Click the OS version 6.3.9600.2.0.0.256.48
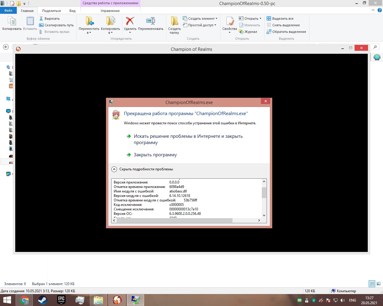383x306 pixels. pos(185,214)
